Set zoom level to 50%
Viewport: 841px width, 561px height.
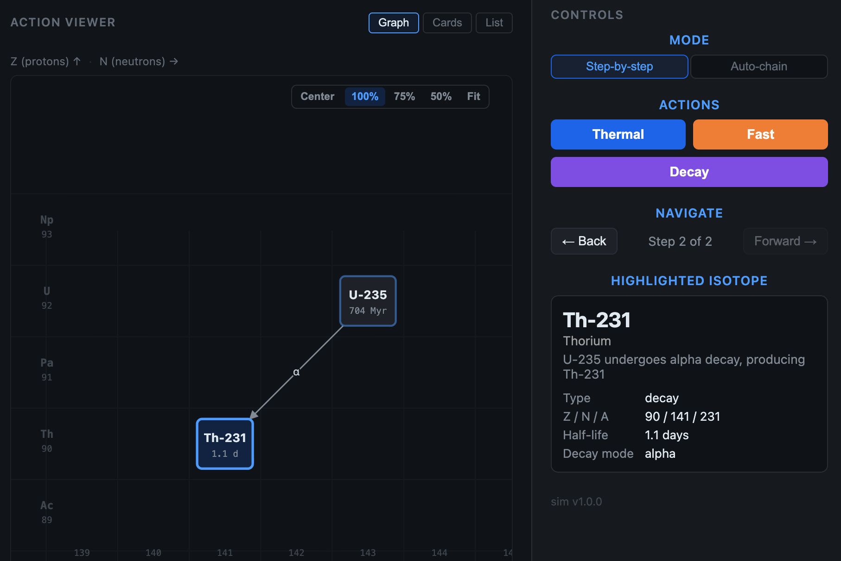click(x=441, y=97)
